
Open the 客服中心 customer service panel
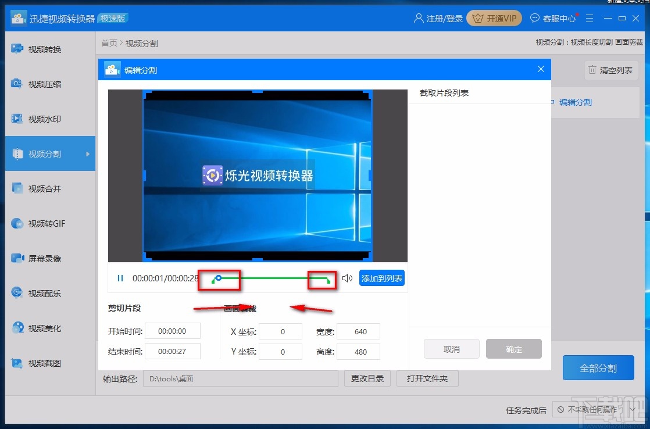[552, 18]
